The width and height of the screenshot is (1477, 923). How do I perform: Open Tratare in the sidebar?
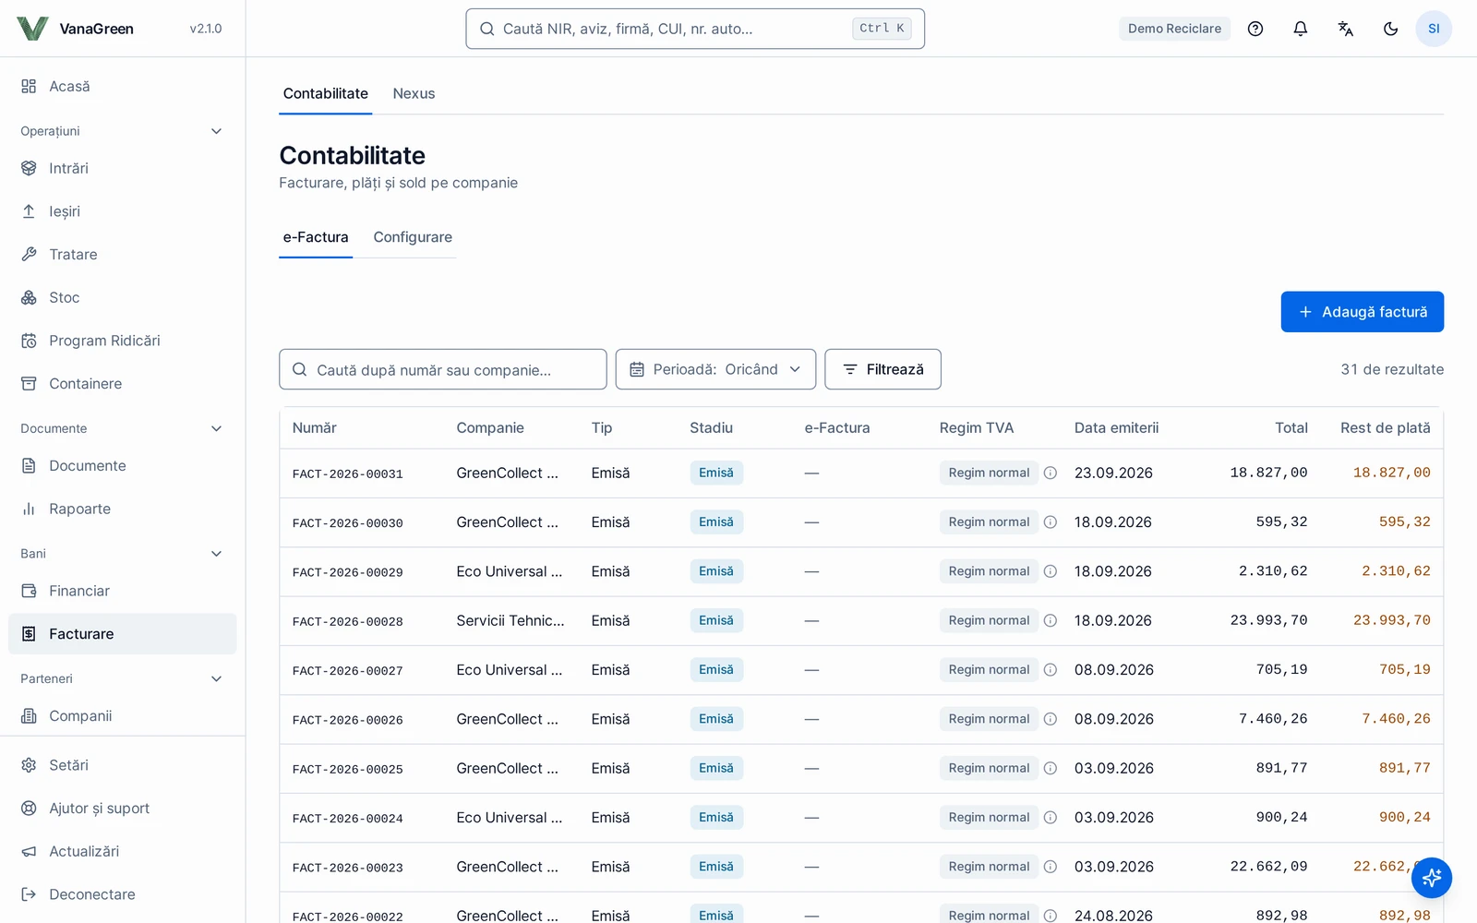coord(122,255)
